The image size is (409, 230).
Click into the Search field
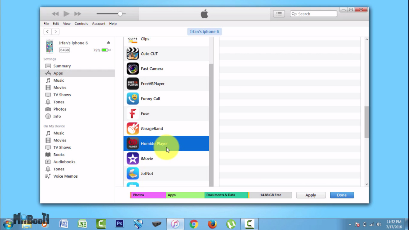(313, 14)
